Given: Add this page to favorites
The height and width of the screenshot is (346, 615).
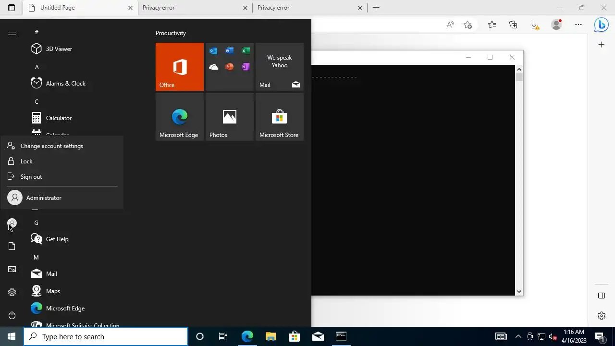Looking at the screenshot, I should [468, 25].
